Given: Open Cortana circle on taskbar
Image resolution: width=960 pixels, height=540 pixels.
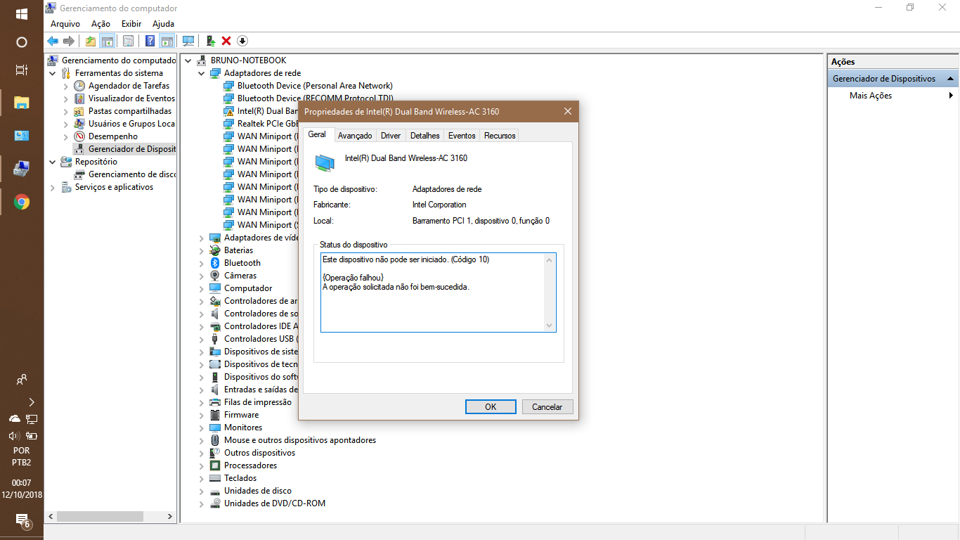Looking at the screenshot, I should (x=22, y=42).
